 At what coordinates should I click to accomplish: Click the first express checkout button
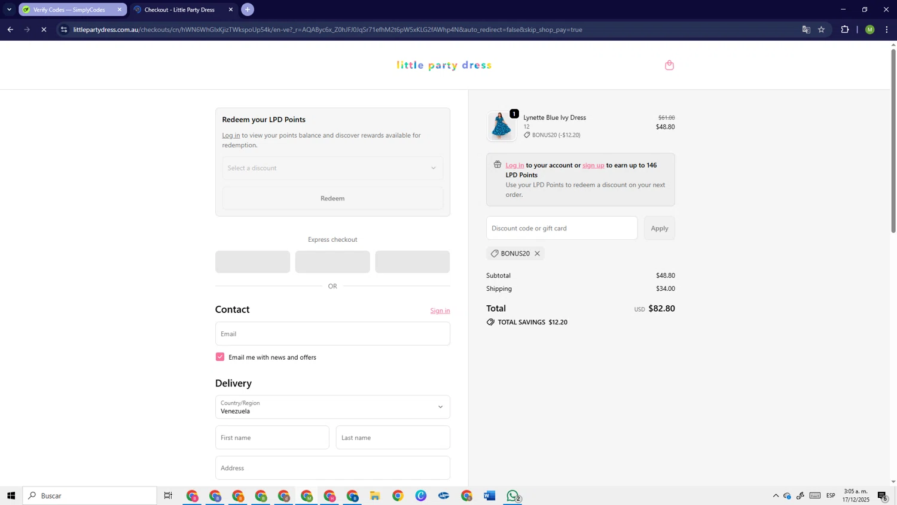252,262
